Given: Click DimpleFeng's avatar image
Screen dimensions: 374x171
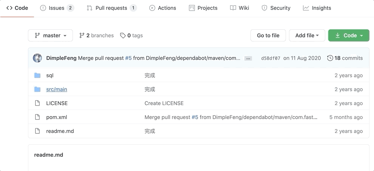Looking at the screenshot, I should 37,58.
